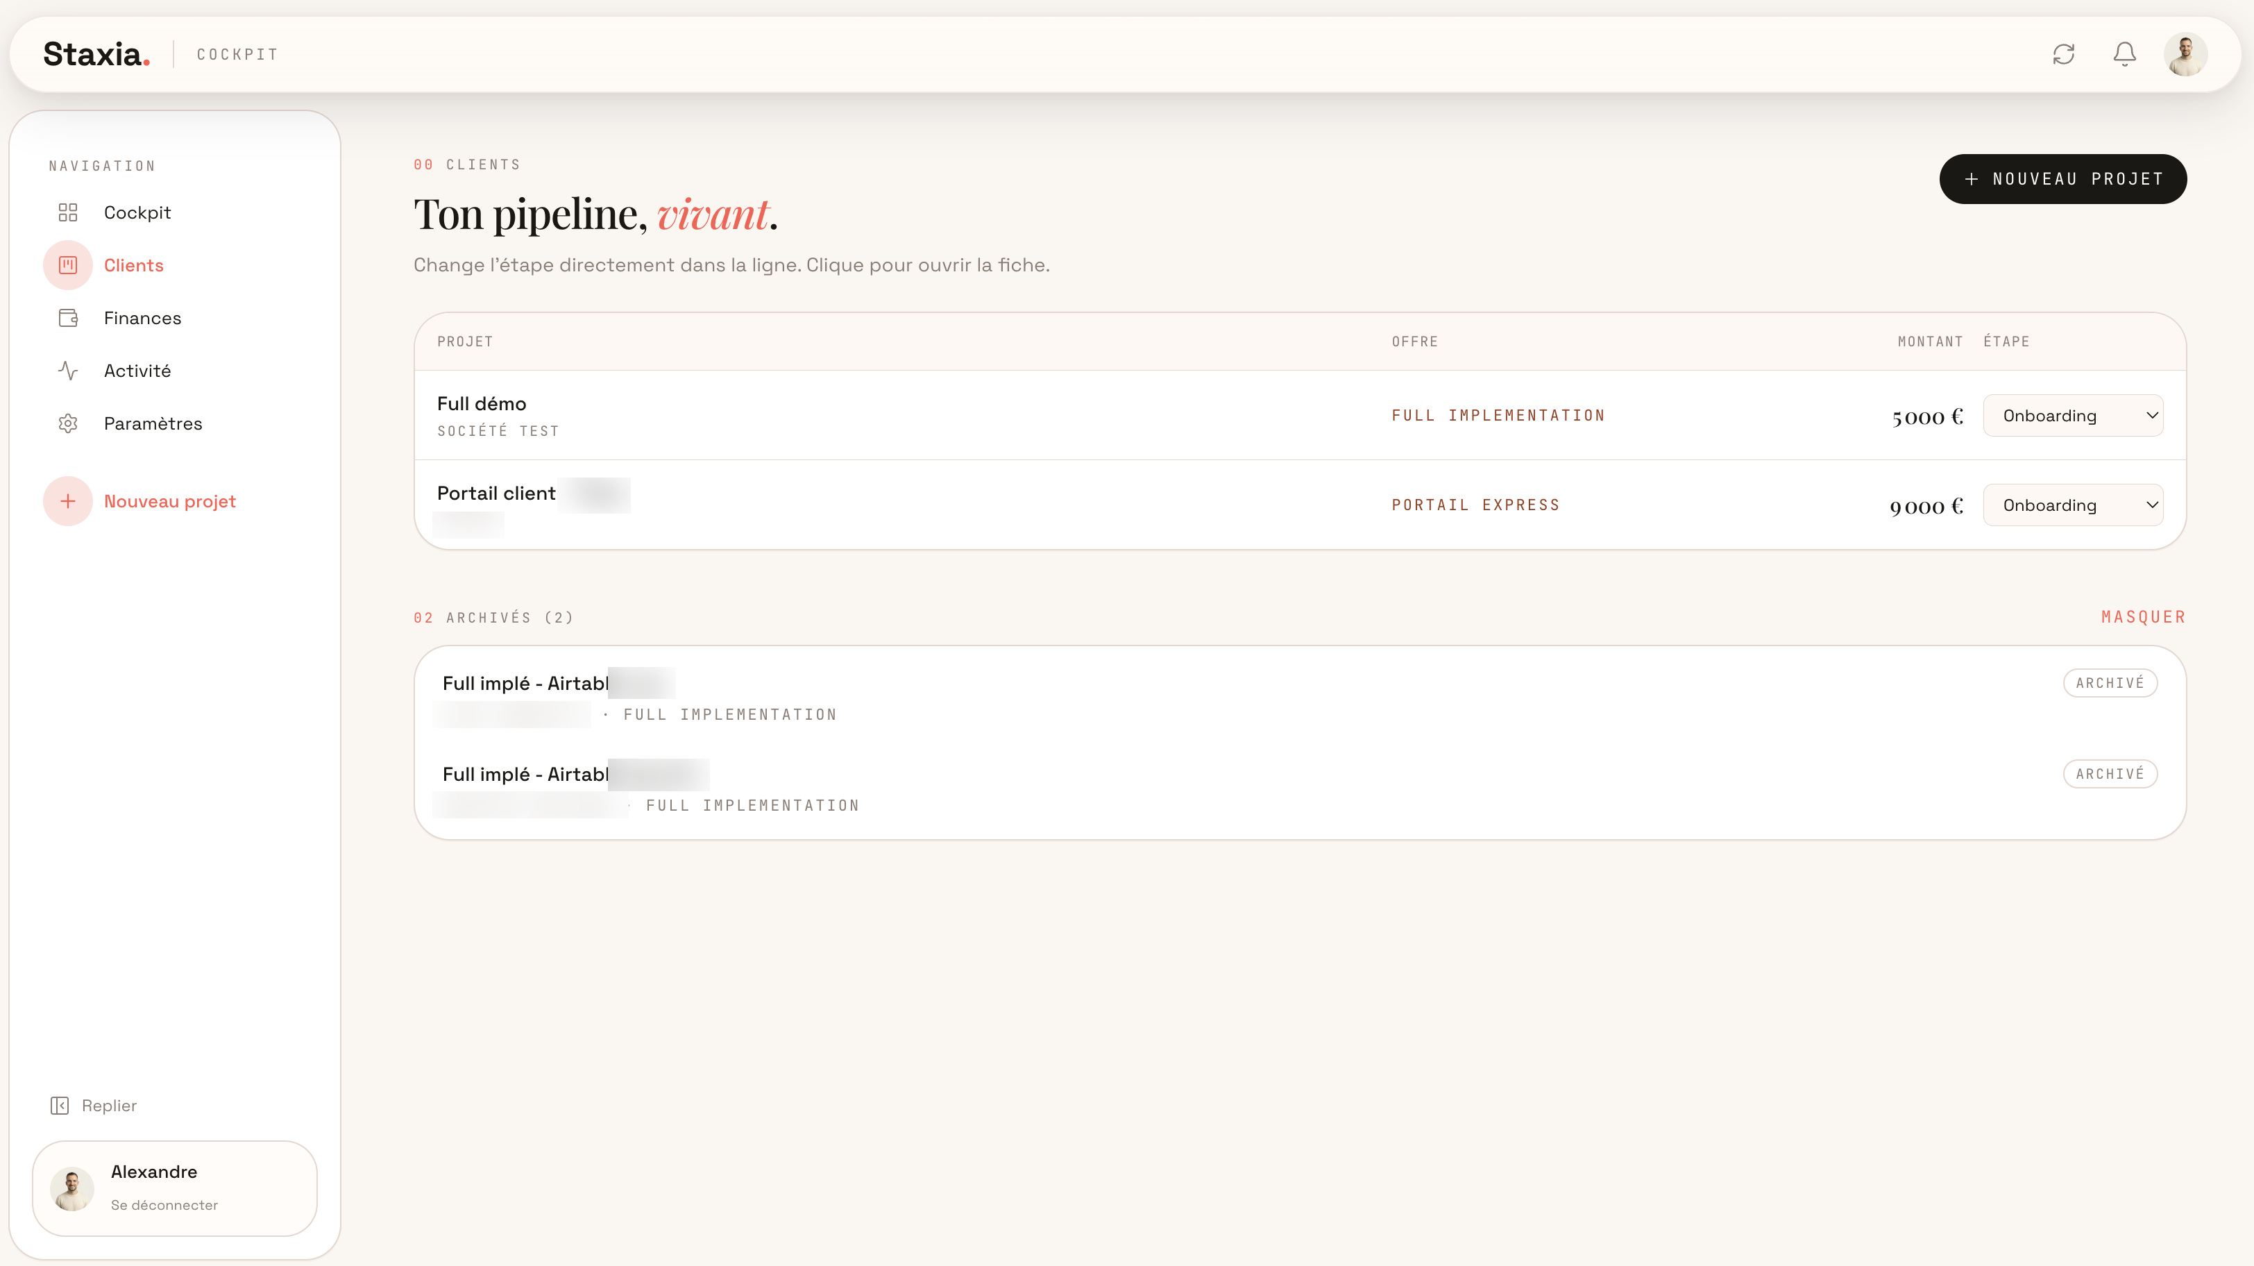Open Paramètres gear icon
The height and width of the screenshot is (1266, 2254).
coord(68,423)
